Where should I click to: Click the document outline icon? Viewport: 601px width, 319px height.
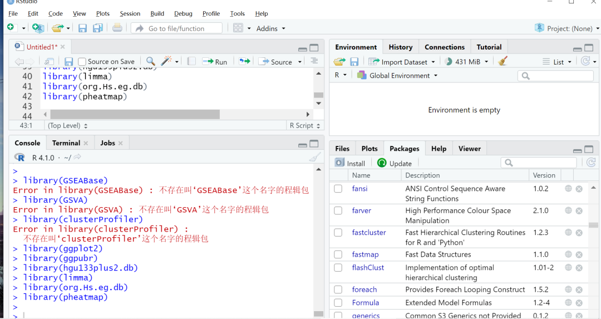click(x=314, y=61)
